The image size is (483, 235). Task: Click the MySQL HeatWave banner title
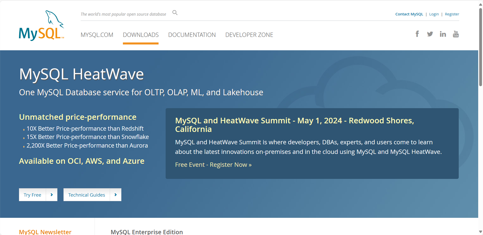(x=81, y=74)
